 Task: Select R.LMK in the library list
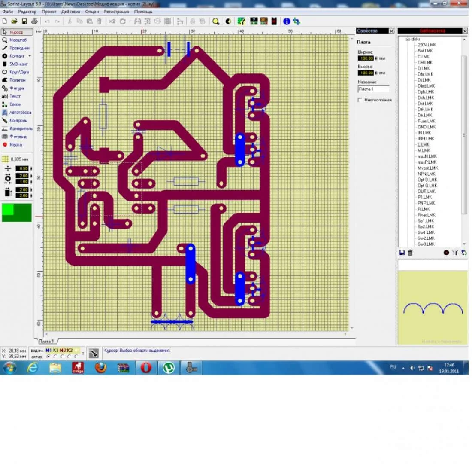[424, 209]
